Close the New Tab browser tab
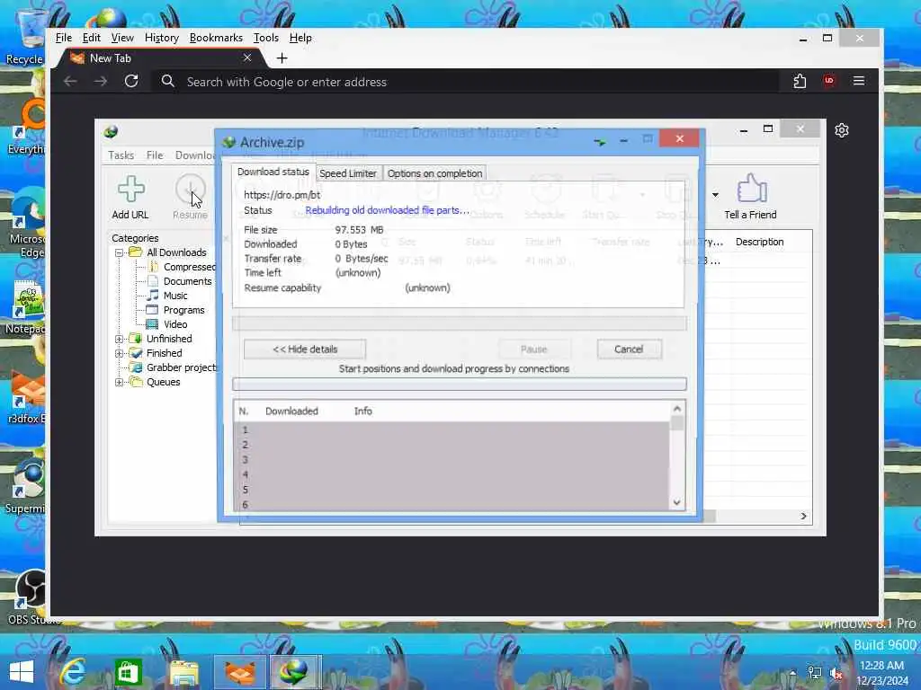 (x=247, y=57)
